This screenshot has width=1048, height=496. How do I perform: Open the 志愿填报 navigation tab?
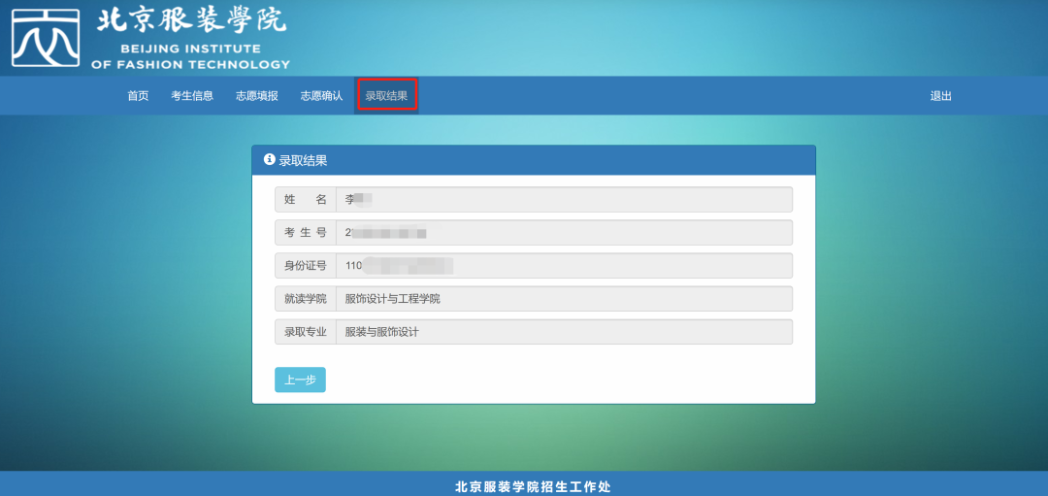coord(256,95)
